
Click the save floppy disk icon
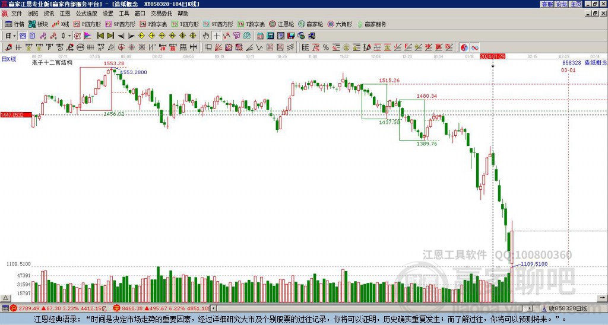[x=291, y=36]
